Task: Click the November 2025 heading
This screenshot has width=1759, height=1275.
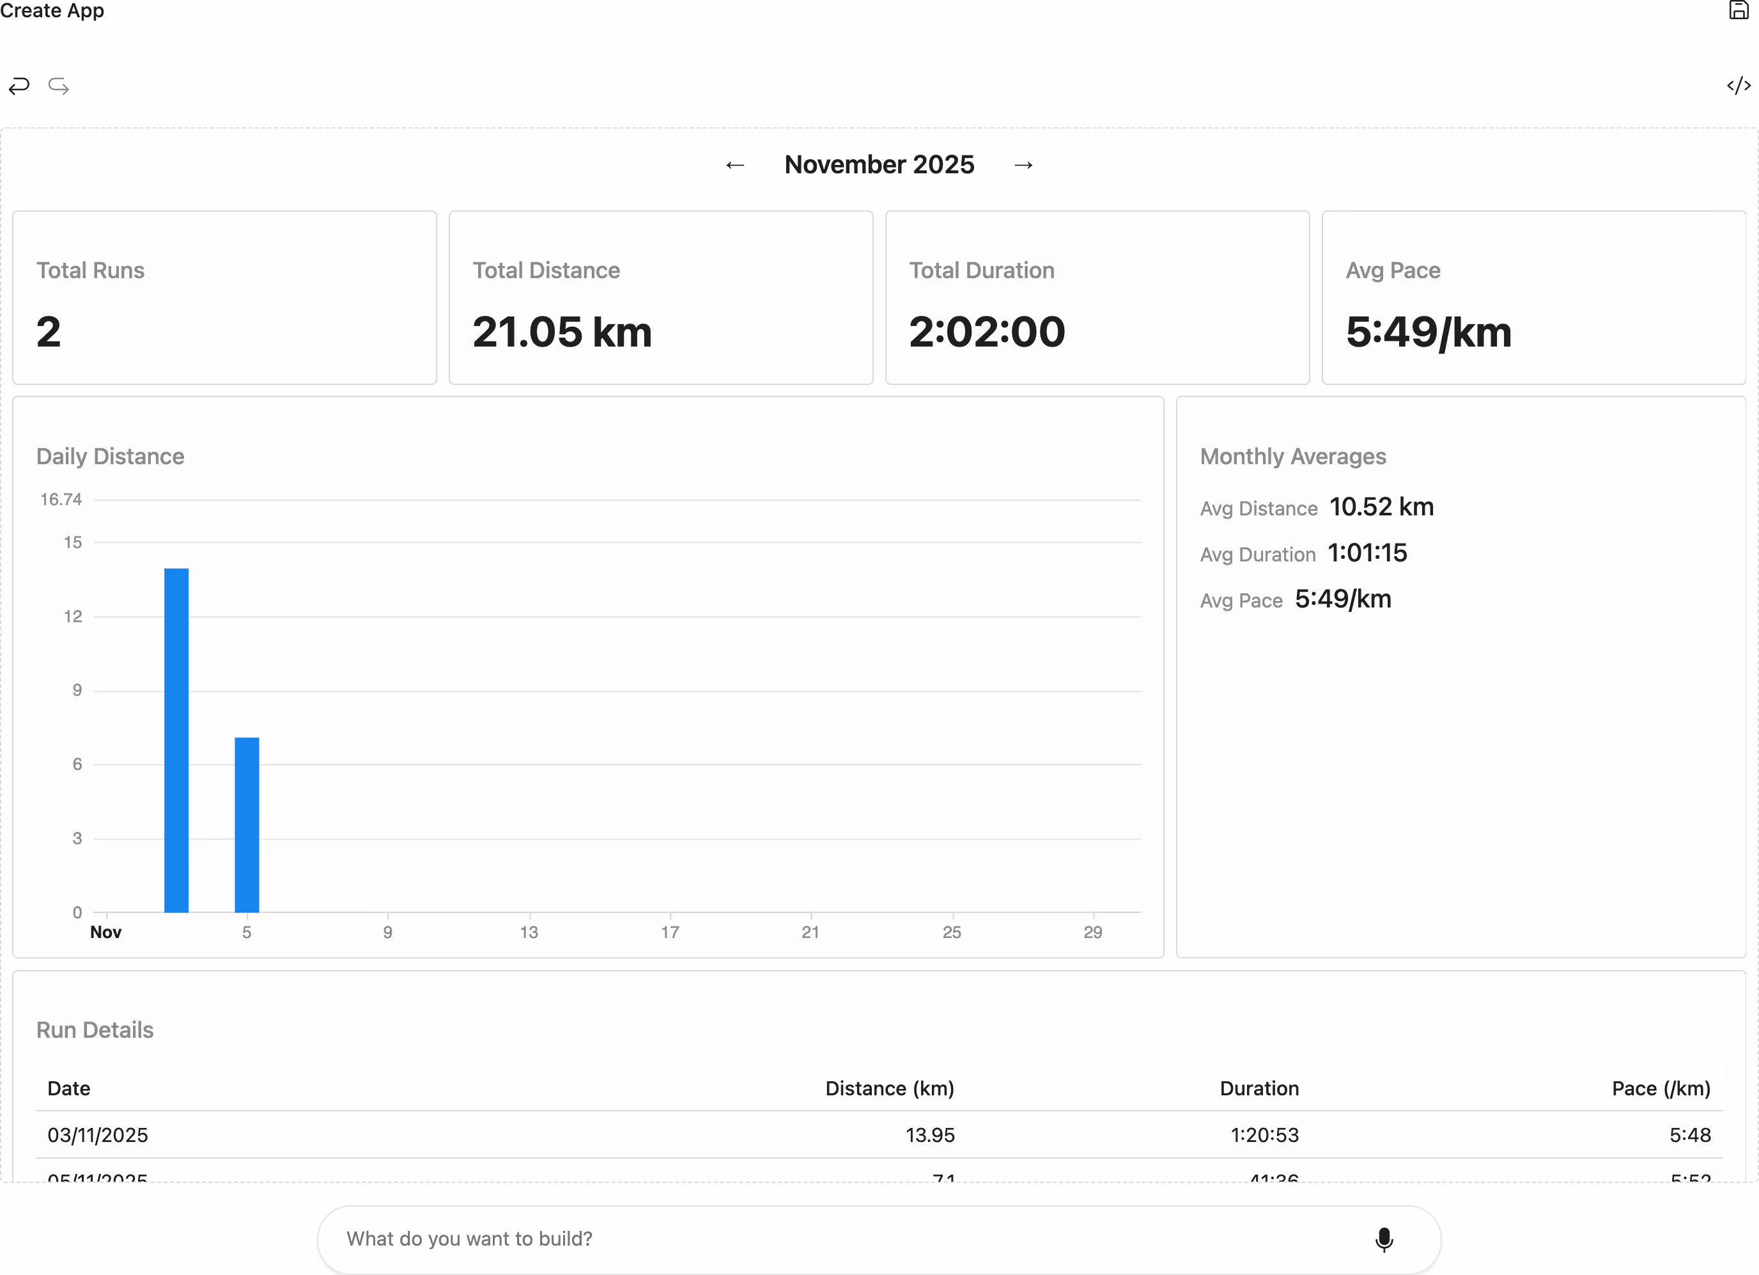Action: pos(879,164)
